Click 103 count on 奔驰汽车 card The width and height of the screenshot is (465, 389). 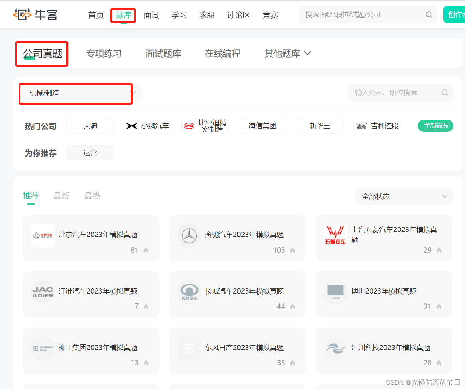point(279,250)
